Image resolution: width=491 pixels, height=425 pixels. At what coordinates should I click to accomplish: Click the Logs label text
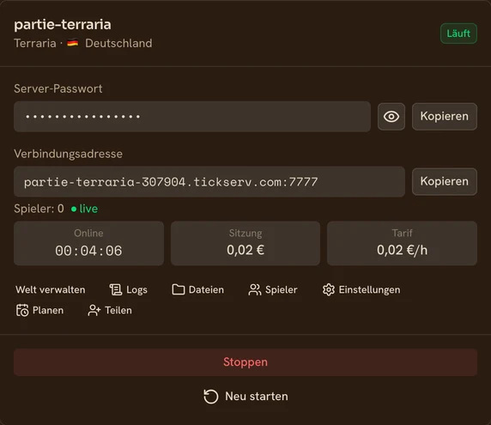136,290
